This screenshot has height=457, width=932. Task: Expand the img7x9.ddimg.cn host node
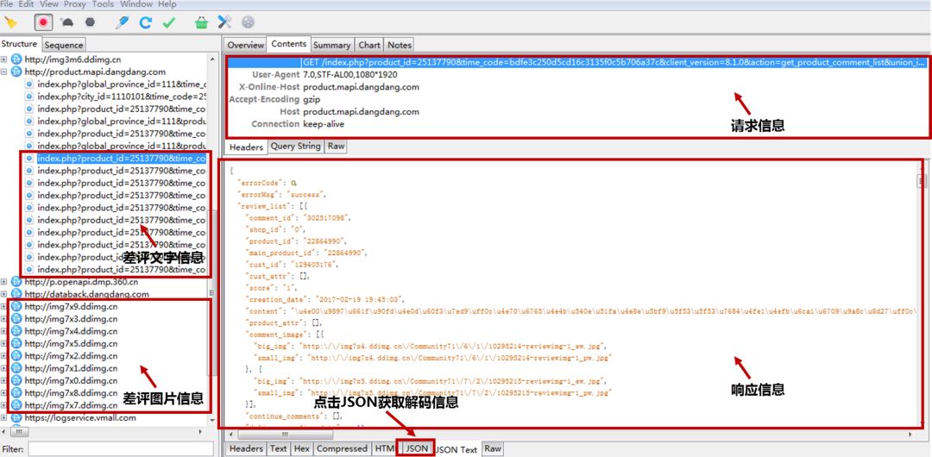pos(4,307)
